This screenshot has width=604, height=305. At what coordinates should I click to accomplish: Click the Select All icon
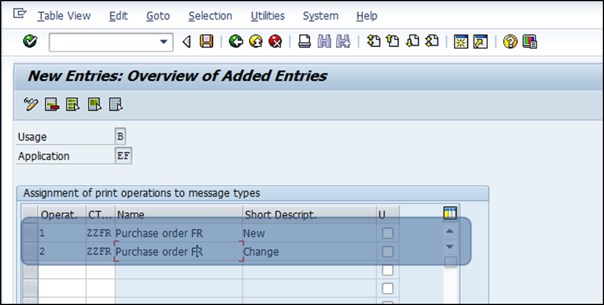[73, 104]
